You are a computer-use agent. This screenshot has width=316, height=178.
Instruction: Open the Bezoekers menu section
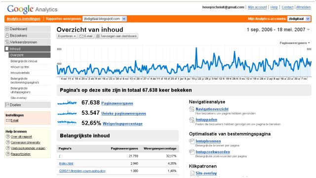[28, 36]
